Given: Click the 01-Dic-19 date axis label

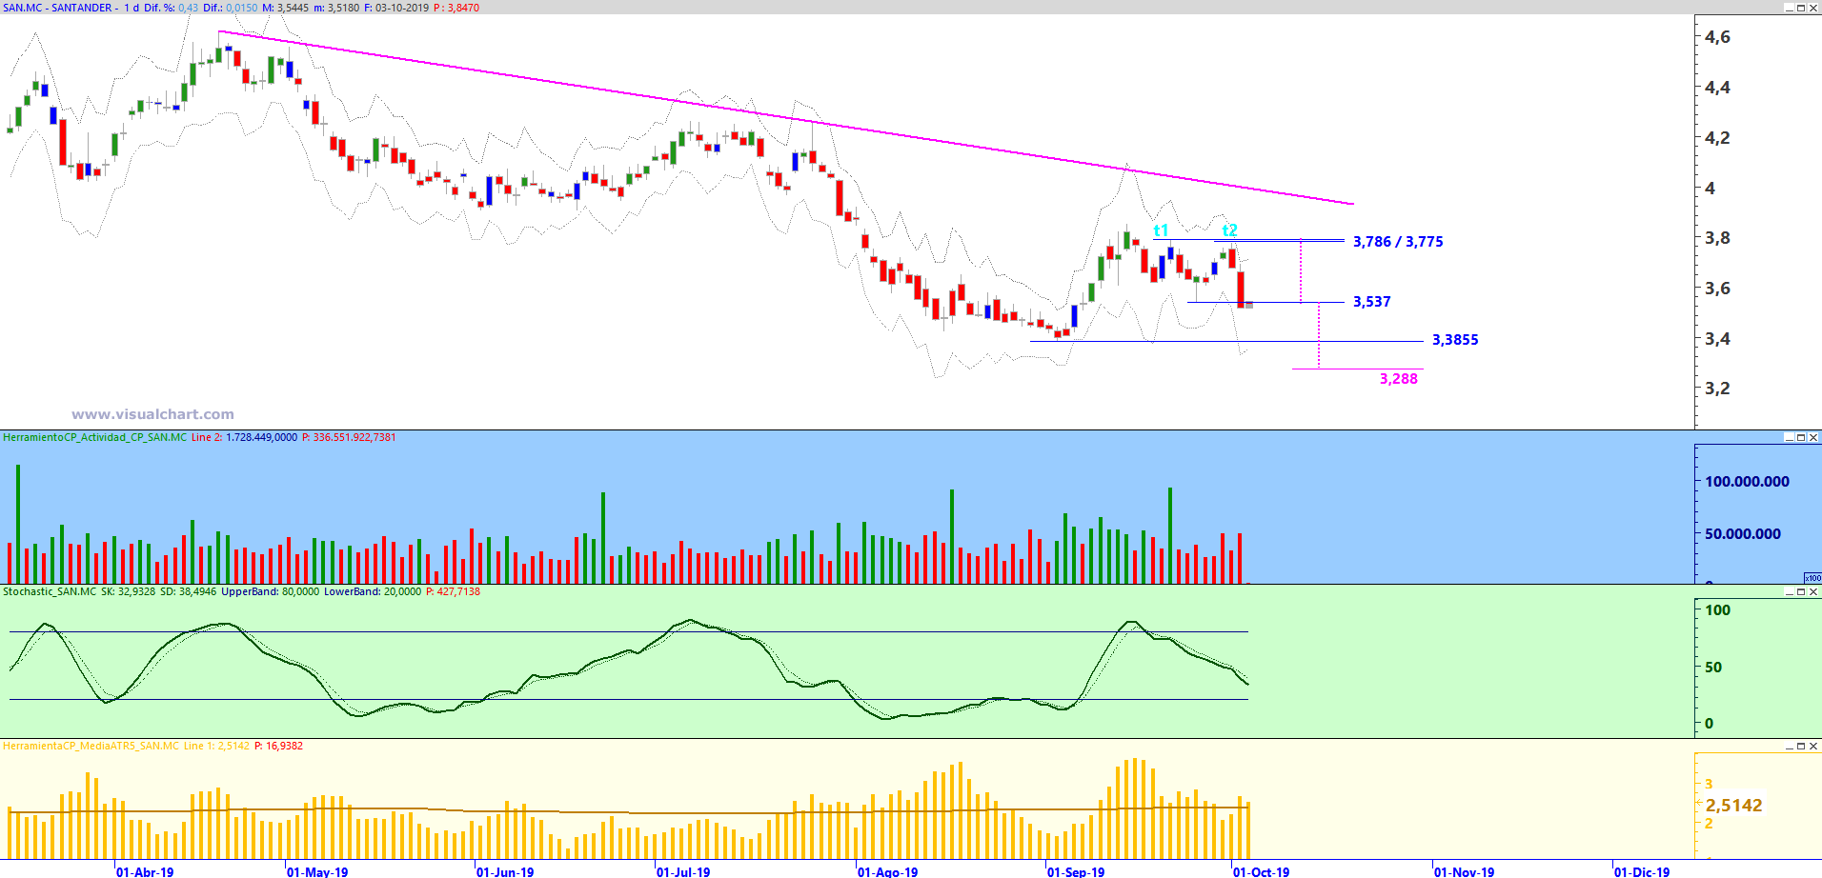Looking at the screenshot, I should pyautogui.click(x=1642, y=871).
